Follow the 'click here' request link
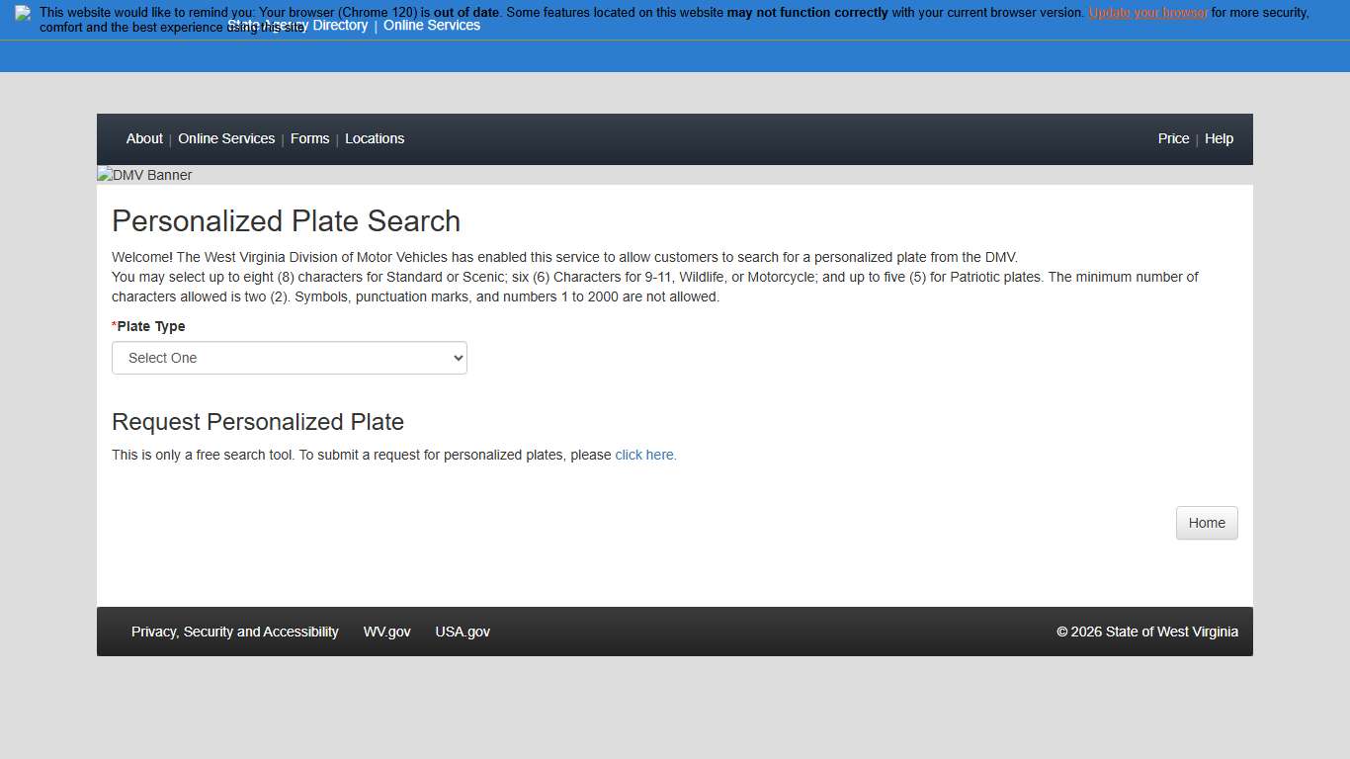 tap(645, 456)
